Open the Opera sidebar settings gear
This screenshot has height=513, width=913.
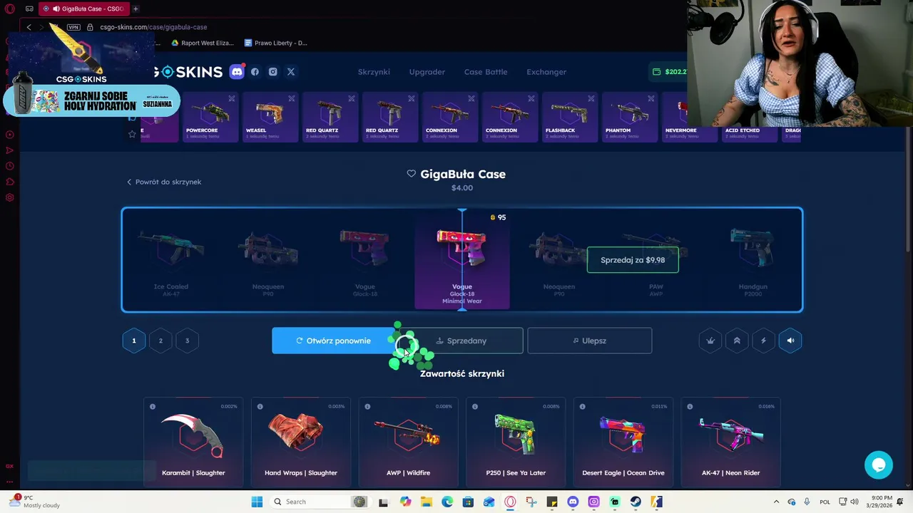pos(10,197)
